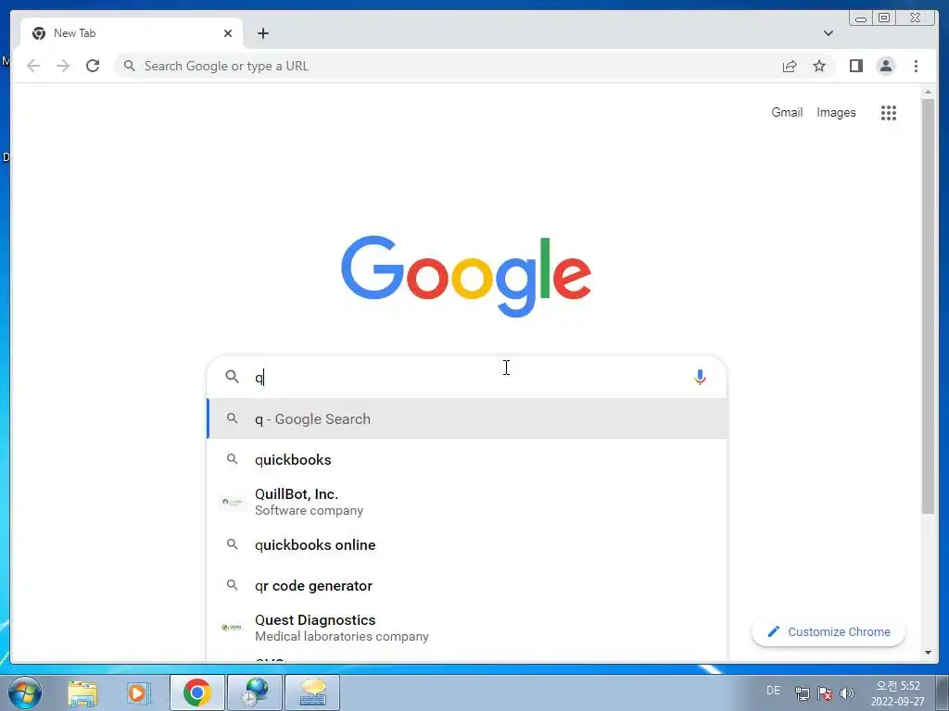This screenshot has width=949, height=711.
Task: Open the network tray icon
Action: pos(803,693)
